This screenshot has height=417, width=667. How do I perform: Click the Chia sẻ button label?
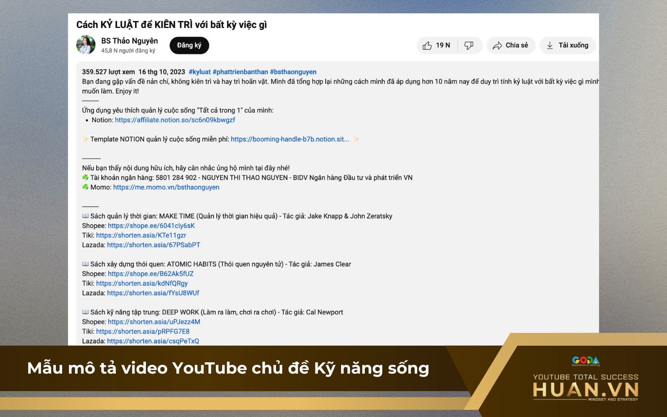[517, 45]
